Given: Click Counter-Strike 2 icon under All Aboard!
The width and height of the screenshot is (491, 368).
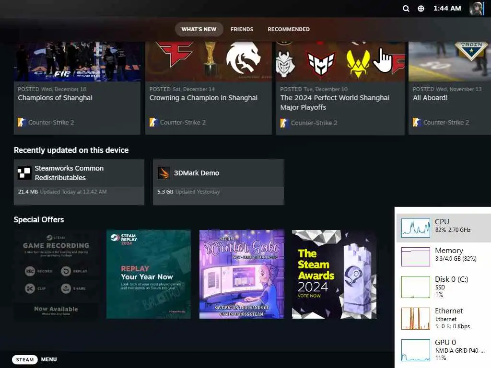Looking at the screenshot, I should 417,122.
